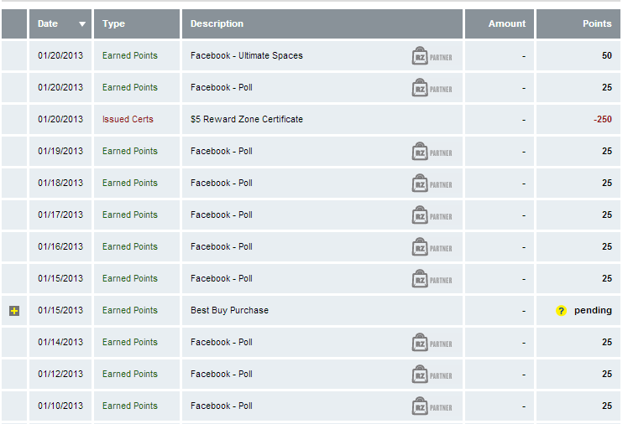Click the 50 points value
Image resolution: width=628 pixels, height=424 pixels.
pyautogui.click(x=607, y=55)
